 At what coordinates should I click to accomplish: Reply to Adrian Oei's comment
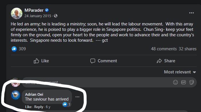coord(39,107)
